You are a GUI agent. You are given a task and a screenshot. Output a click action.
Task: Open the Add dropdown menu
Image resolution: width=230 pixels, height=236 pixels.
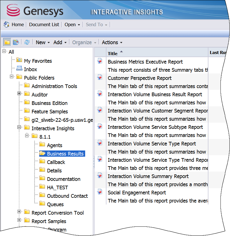tap(60, 42)
